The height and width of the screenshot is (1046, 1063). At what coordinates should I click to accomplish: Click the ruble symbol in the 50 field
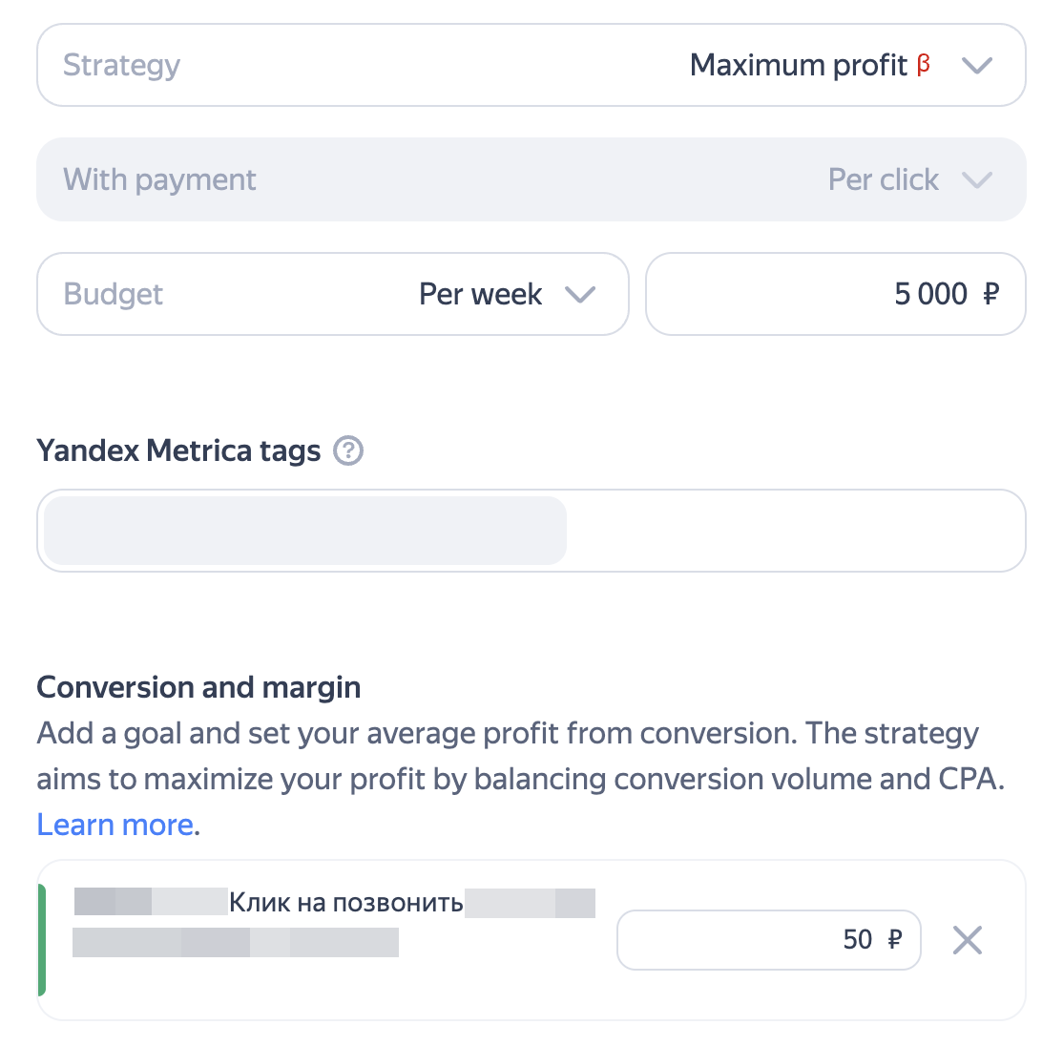click(894, 940)
